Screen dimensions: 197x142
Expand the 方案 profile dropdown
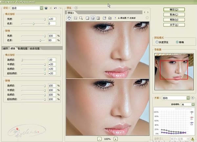(x=188, y=98)
